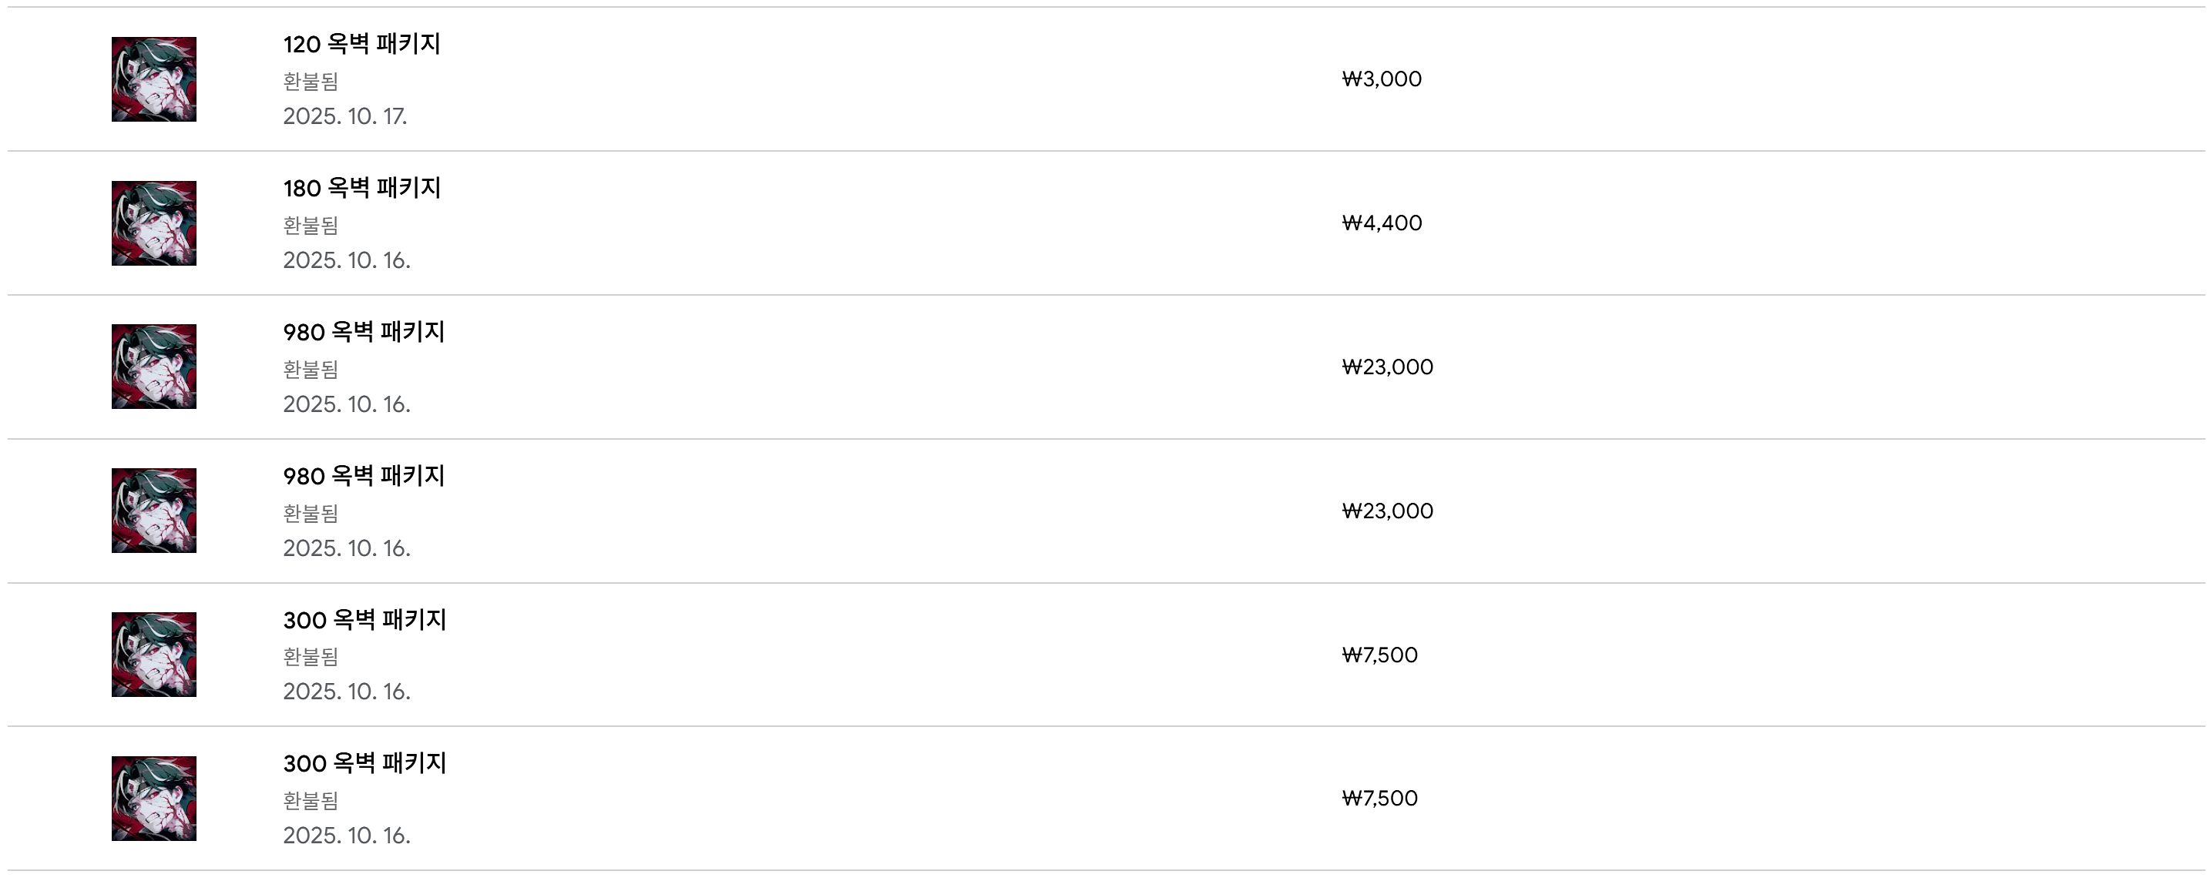Click 환불됨 status under the second 980 패키지

pos(311,514)
